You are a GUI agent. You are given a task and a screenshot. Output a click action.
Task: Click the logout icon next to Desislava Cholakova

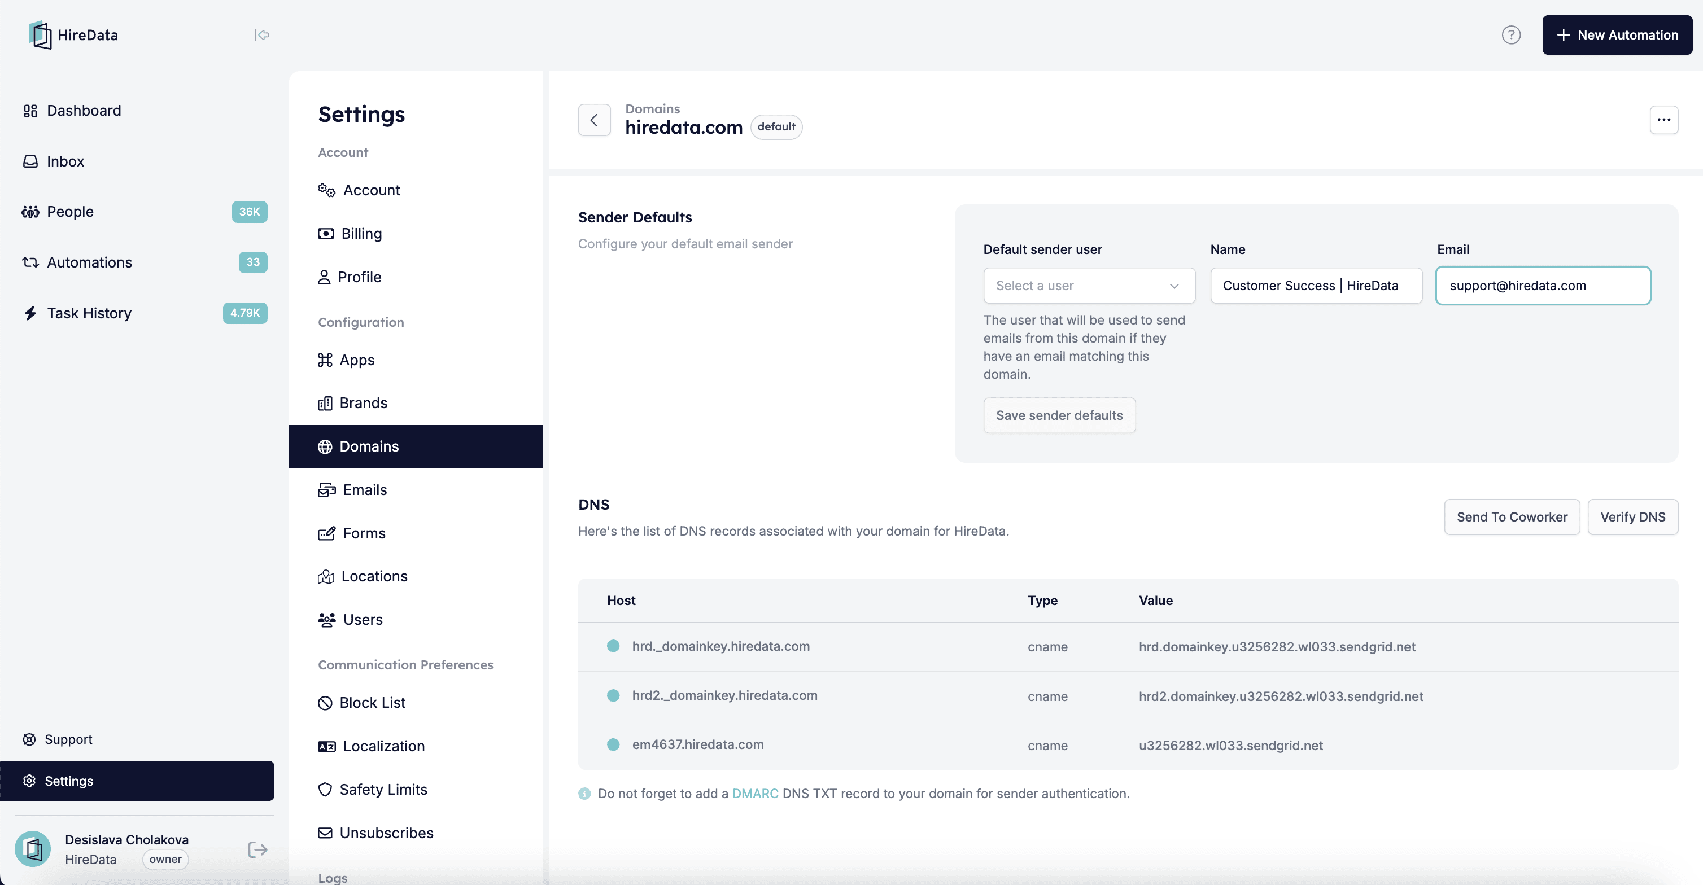pos(258,850)
